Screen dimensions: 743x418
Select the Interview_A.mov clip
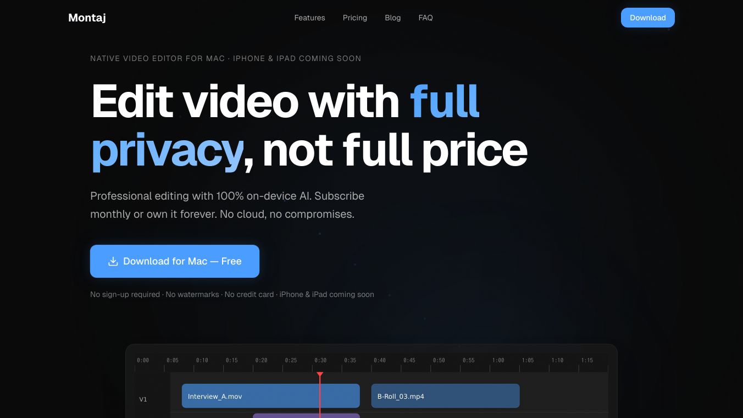pyautogui.click(x=271, y=396)
